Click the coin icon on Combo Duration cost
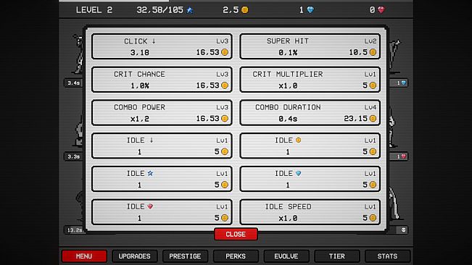This screenshot has width=472, height=265. (373, 118)
